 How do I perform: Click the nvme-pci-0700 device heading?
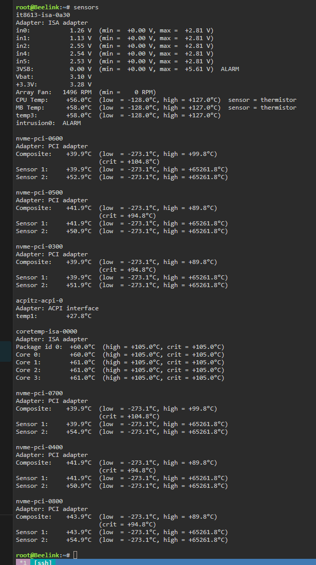tap(39, 393)
